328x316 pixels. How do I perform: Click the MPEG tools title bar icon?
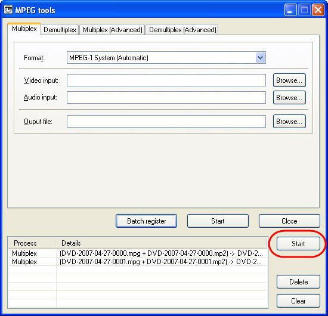click(x=8, y=10)
